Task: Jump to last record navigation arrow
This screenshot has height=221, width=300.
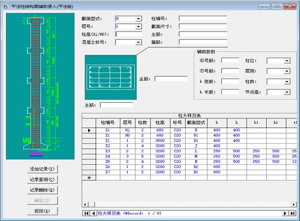Action: (x=293, y=213)
